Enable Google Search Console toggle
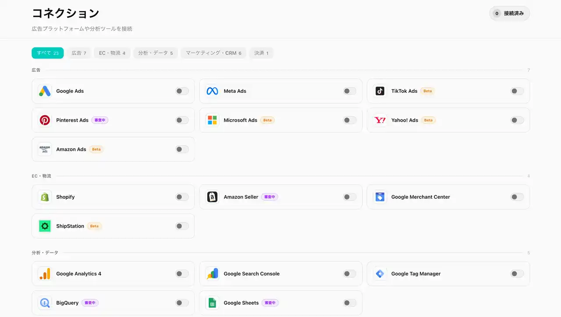This screenshot has height=317, width=561. tap(349, 274)
